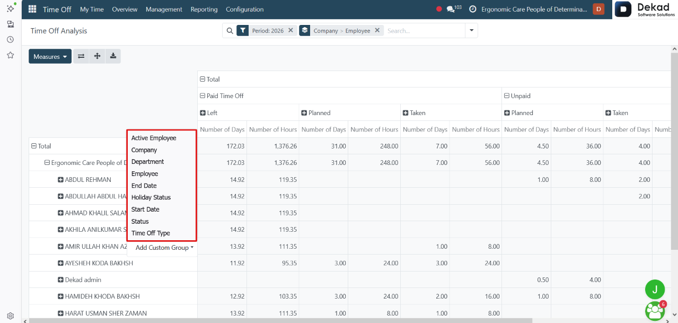Click the sparkle icon in left sidebar
The image size is (678, 323).
(x=10, y=8)
